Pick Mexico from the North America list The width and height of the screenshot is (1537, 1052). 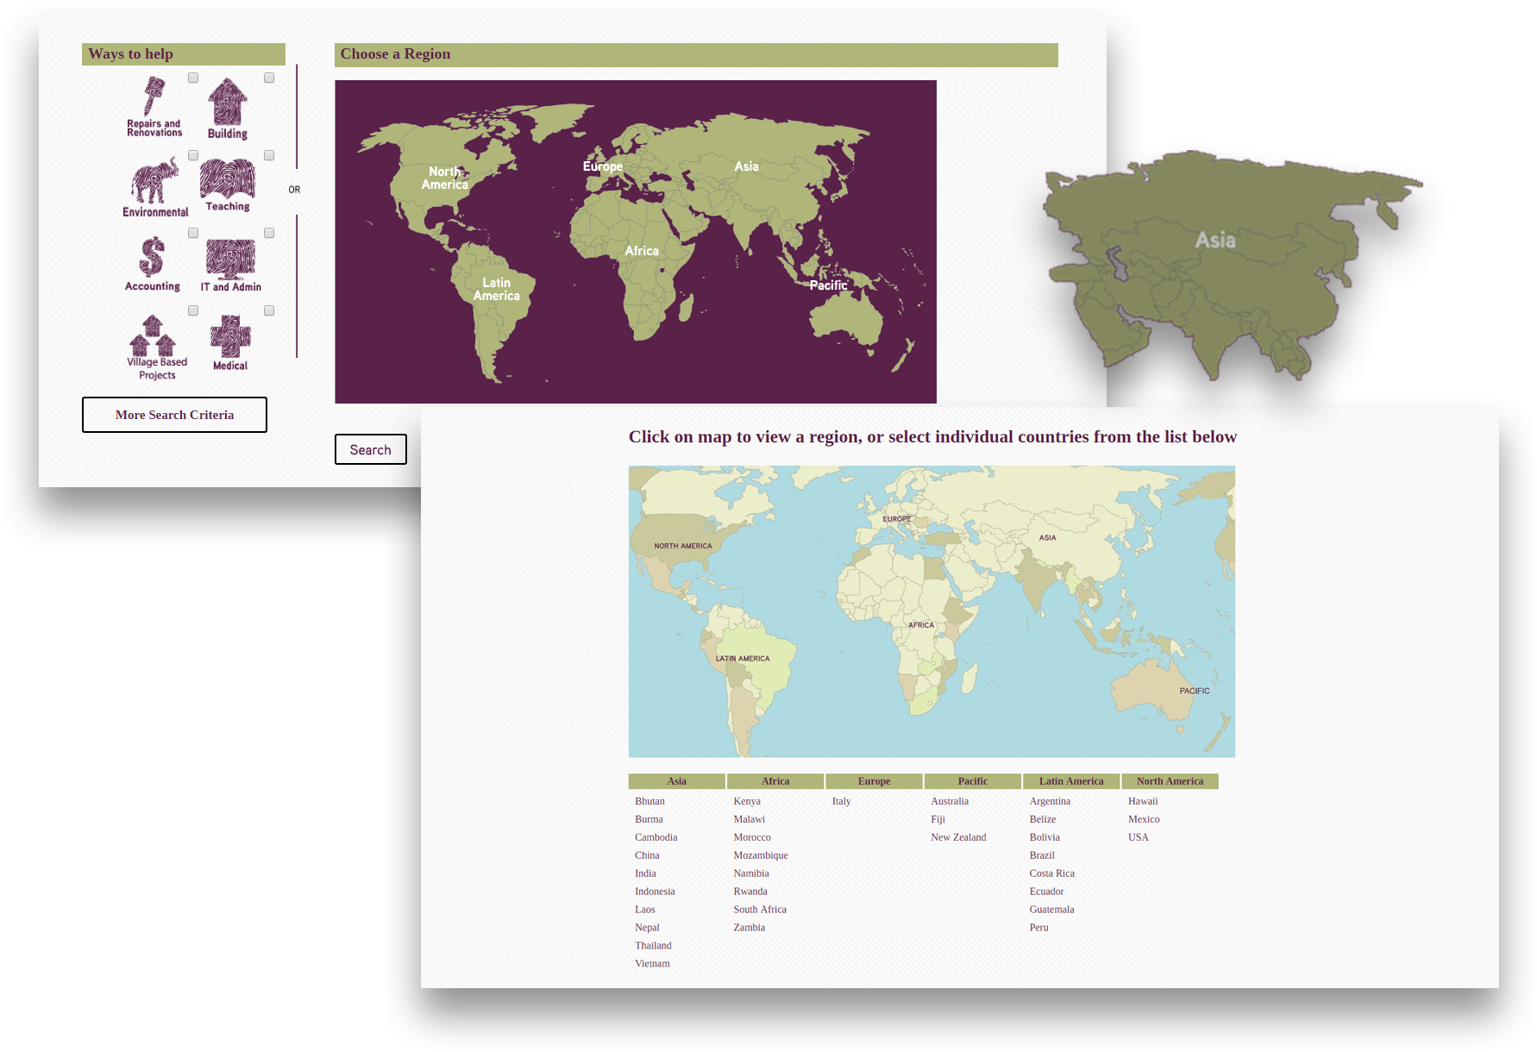click(1144, 819)
